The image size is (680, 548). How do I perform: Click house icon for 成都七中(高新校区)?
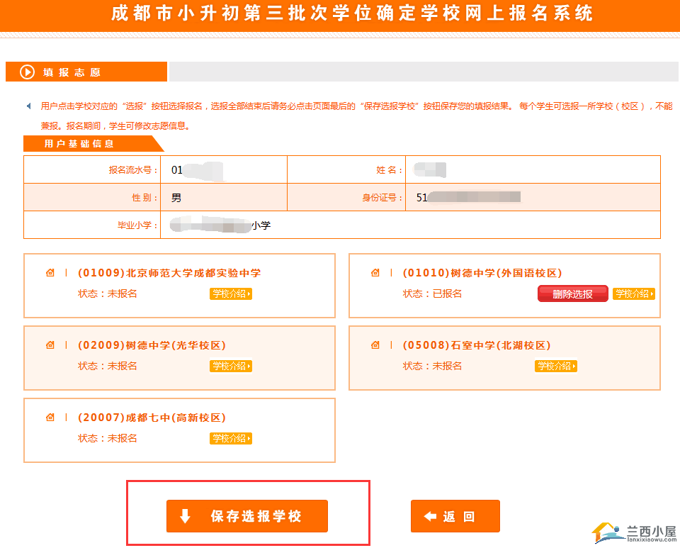pyautogui.click(x=50, y=418)
